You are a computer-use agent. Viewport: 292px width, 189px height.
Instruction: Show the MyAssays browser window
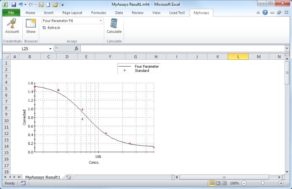click(x=31, y=26)
